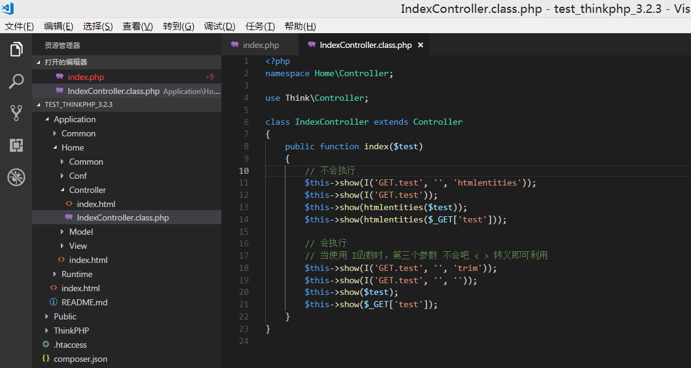
Task: Open 转到(G) menu
Action: (178, 26)
